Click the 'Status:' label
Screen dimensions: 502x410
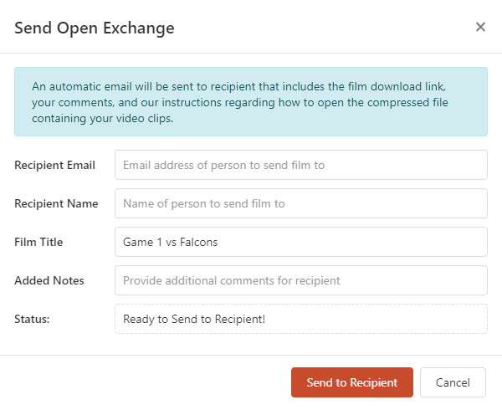(33, 319)
